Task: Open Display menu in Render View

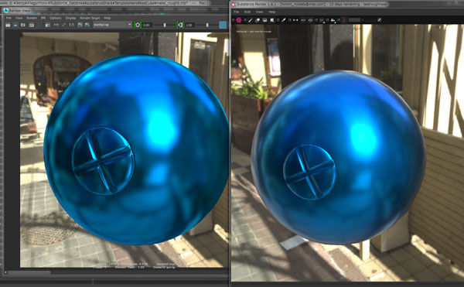Action: pyautogui.click(x=70, y=18)
